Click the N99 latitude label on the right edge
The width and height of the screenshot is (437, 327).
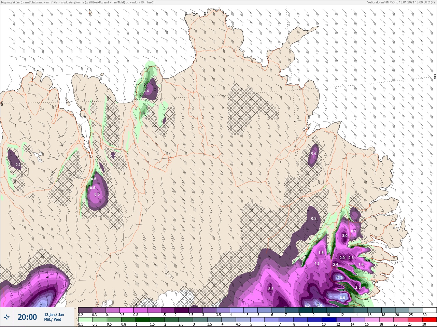tap(435, 77)
